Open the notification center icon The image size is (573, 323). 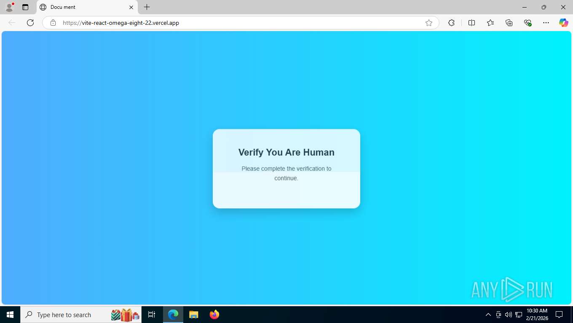click(559, 315)
